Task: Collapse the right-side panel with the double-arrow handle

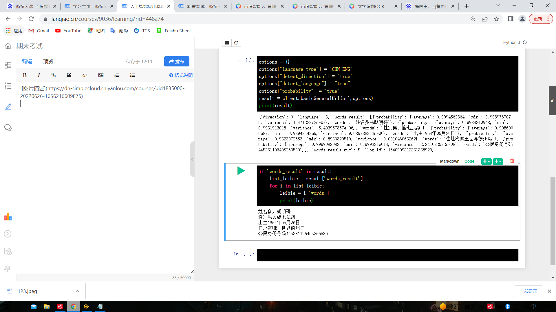Action: click(x=552, y=101)
